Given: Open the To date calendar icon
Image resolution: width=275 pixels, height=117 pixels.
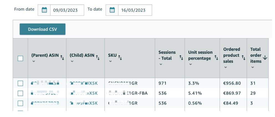Looking at the screenshot, I should tap(112, 10).
